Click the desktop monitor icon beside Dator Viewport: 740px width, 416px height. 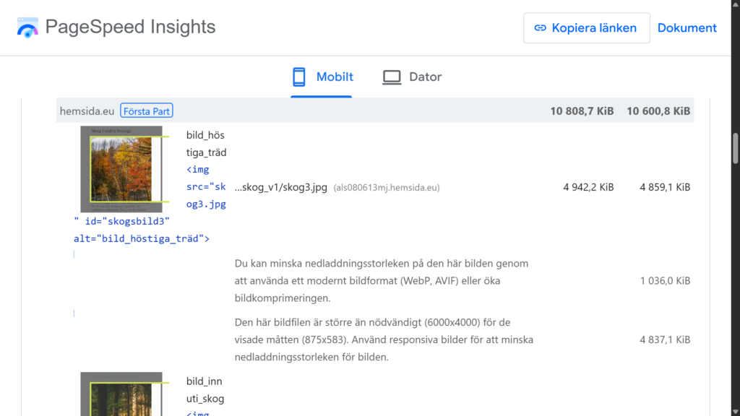click(x=392, y=77)
